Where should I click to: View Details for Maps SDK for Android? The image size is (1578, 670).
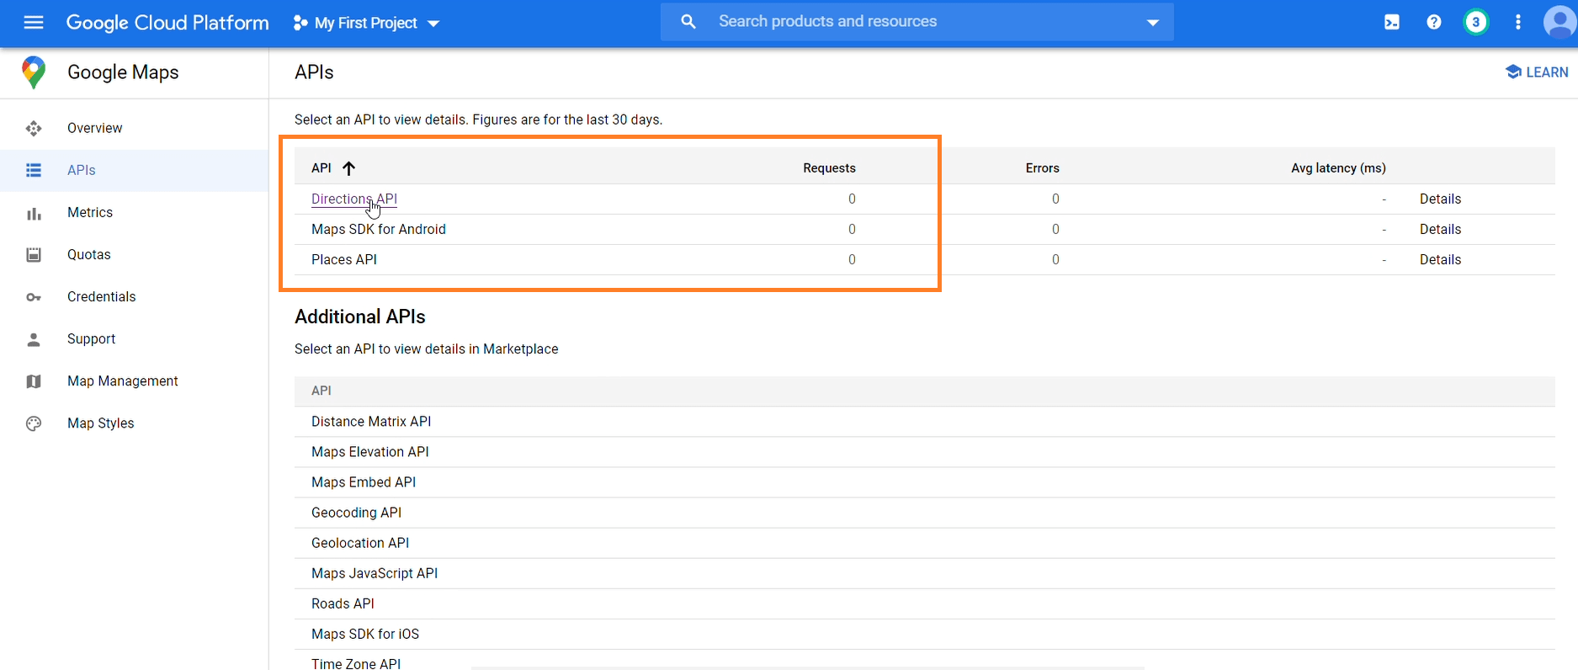[x=1440, y=229]
